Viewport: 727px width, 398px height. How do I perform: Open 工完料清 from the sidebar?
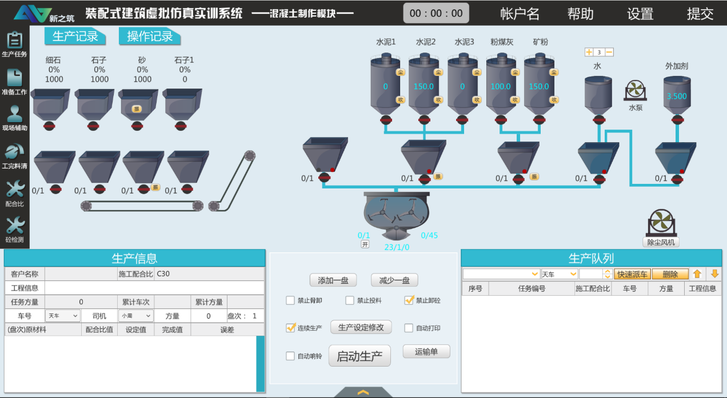(x=15, y=154)
